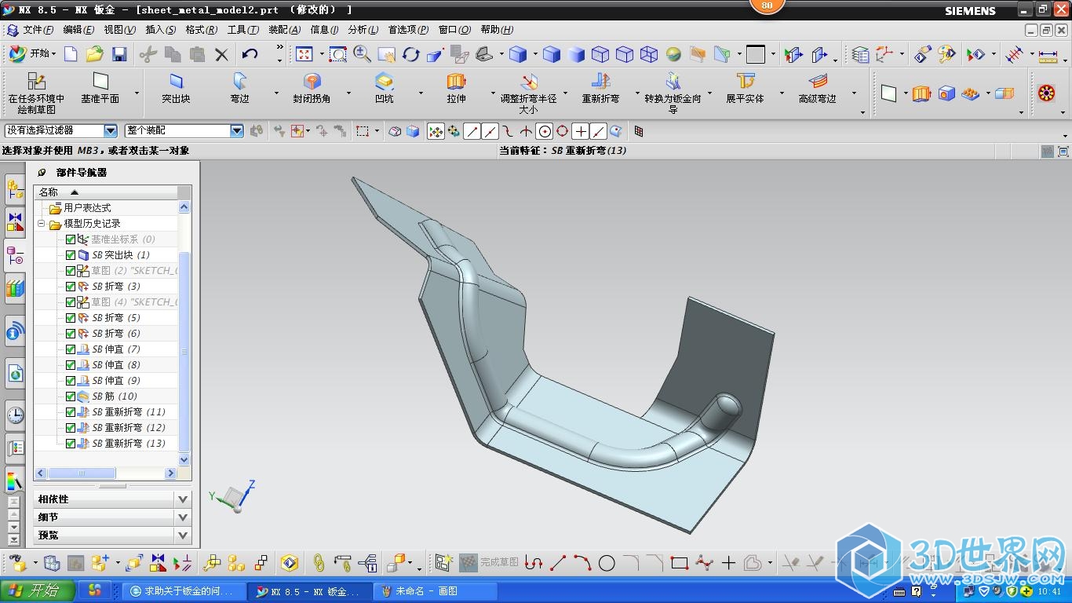Open the 文件(F) menu
Viewport: 1072px width, 603px height.
(38, 30)
